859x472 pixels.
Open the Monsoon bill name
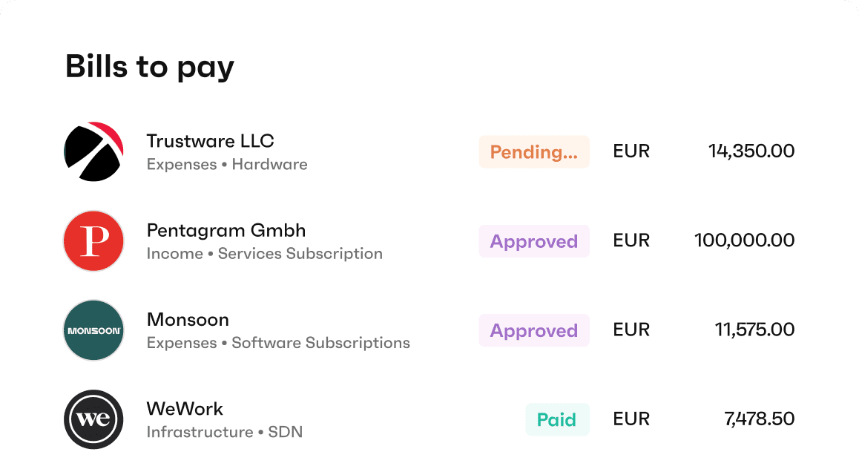click(188, 320)
